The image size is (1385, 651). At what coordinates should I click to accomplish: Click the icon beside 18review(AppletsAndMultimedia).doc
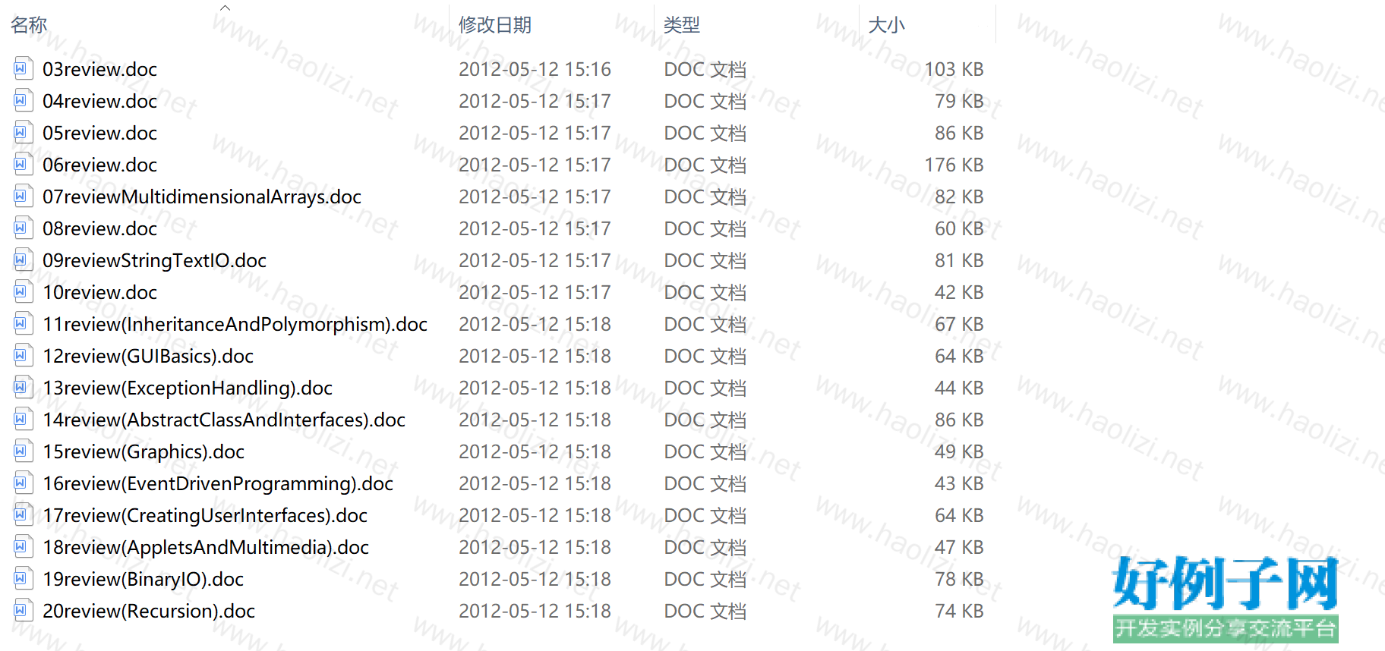(23, 547)
